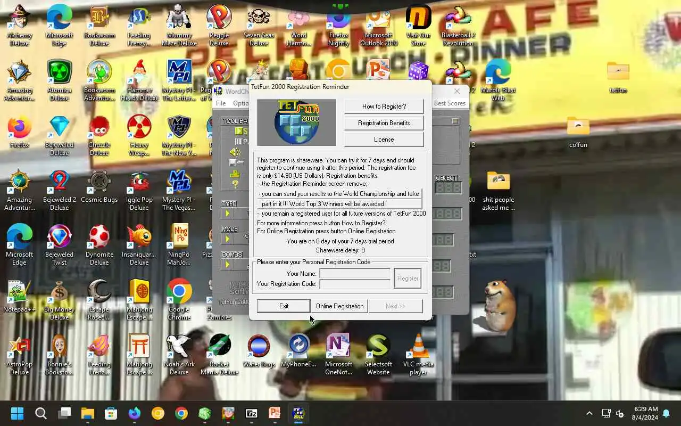Select Notepad++ desktop icon

pyautogui.click(x=19, y=296)
